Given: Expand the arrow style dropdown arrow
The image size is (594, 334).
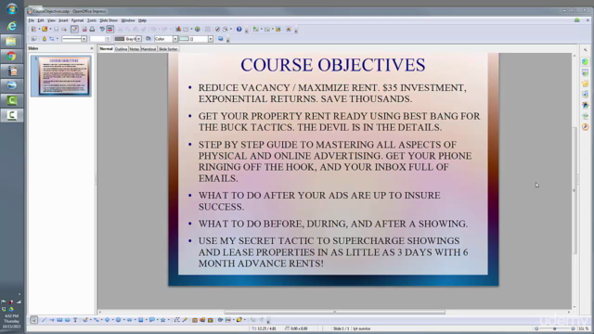Looking at the screenshot, I should coord(58,39).
